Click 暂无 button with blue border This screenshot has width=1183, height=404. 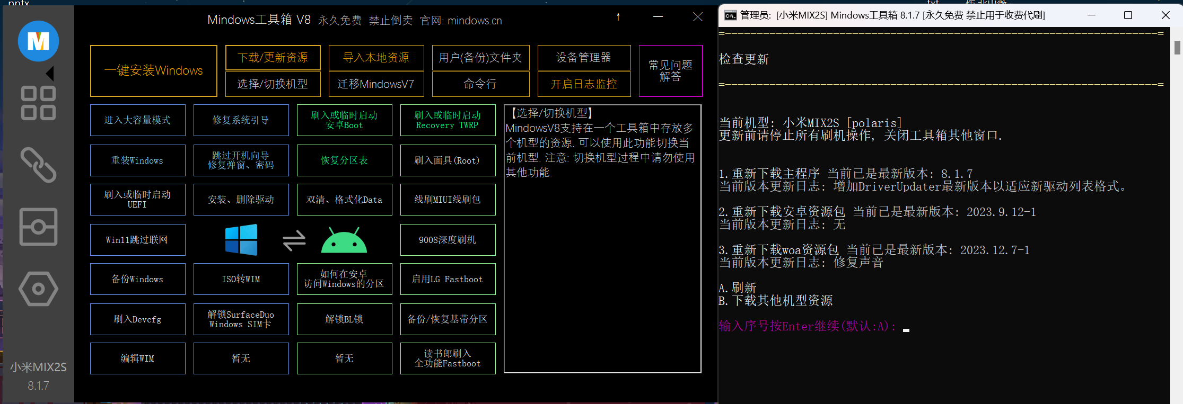coord(241,358)
